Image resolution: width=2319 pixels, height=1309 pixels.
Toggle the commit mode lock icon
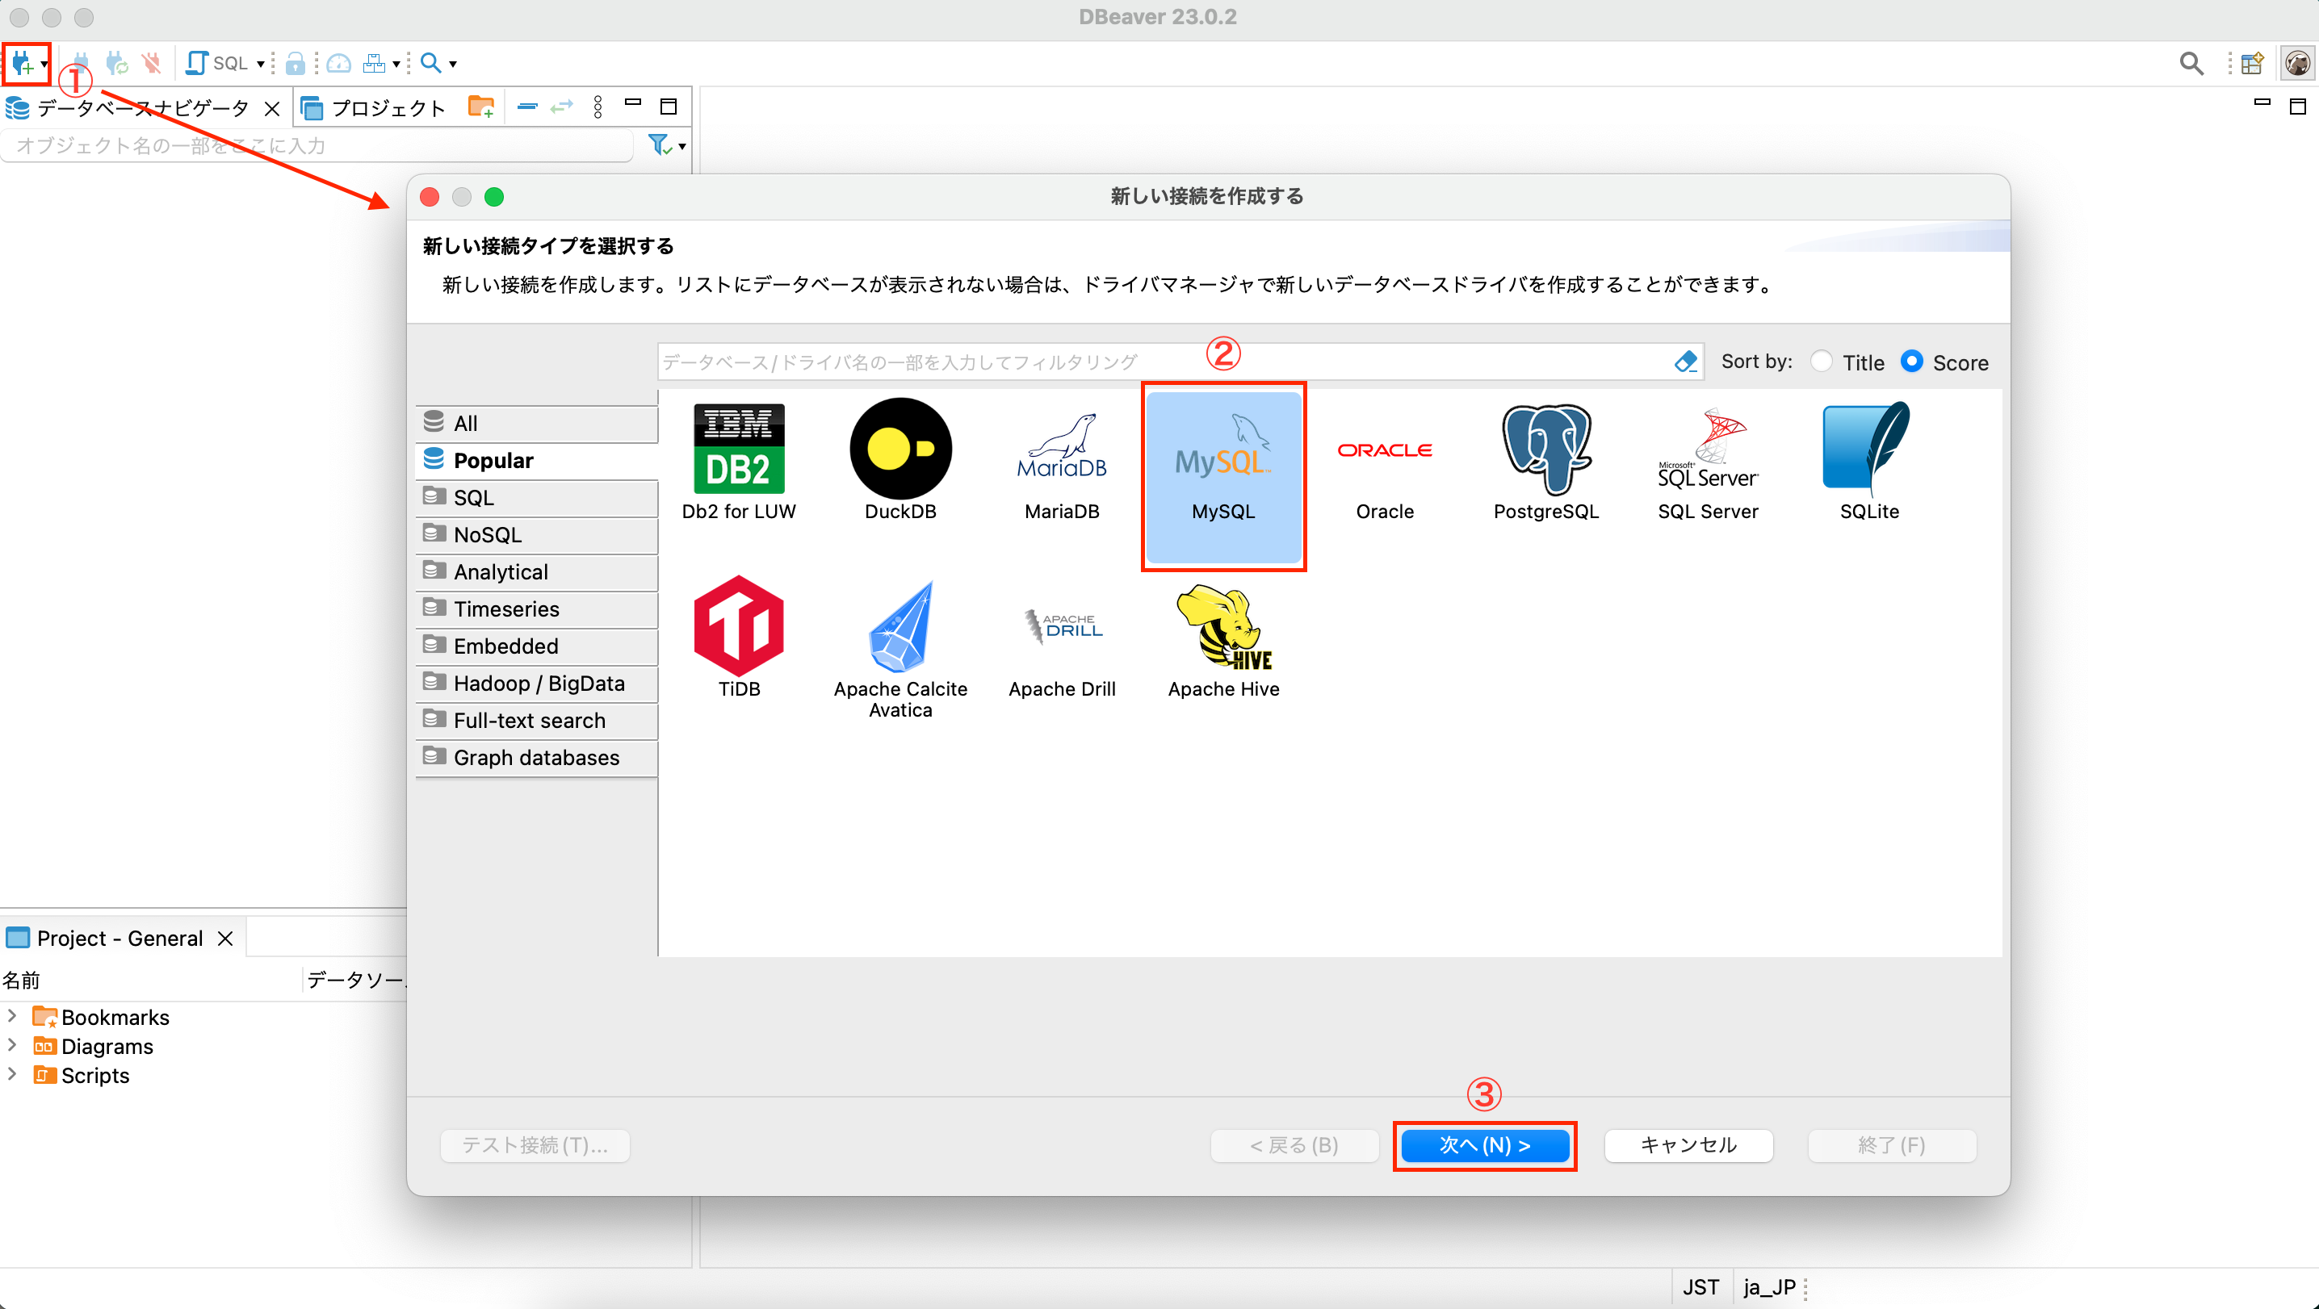(x=296, y=63)
